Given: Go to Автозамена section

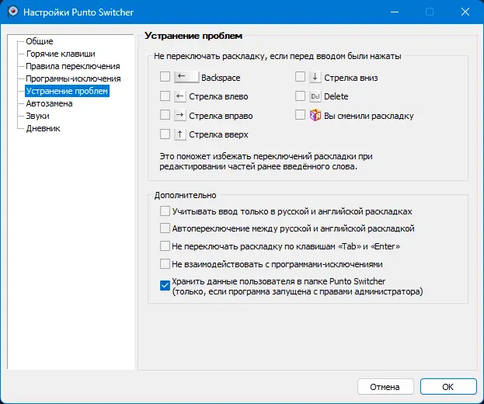Looking at the screenshot, I should [49, 103].
